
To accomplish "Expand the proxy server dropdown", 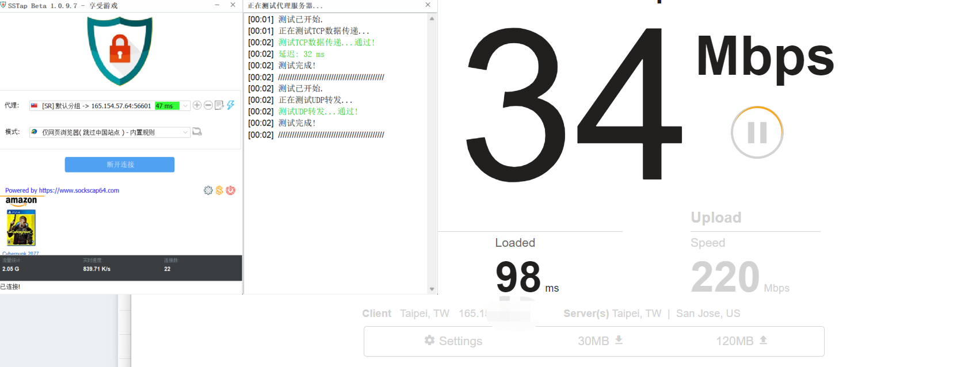I will [185, 106].
